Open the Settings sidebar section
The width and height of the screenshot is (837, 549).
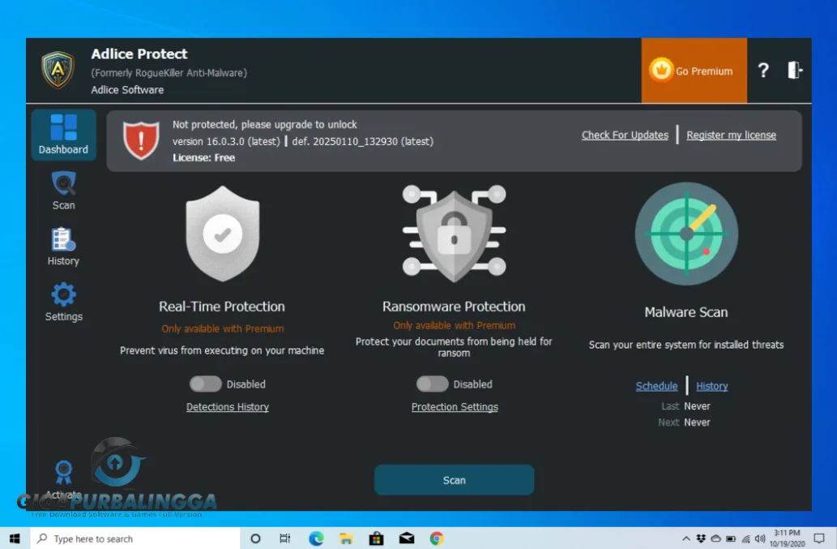point(63,302)
